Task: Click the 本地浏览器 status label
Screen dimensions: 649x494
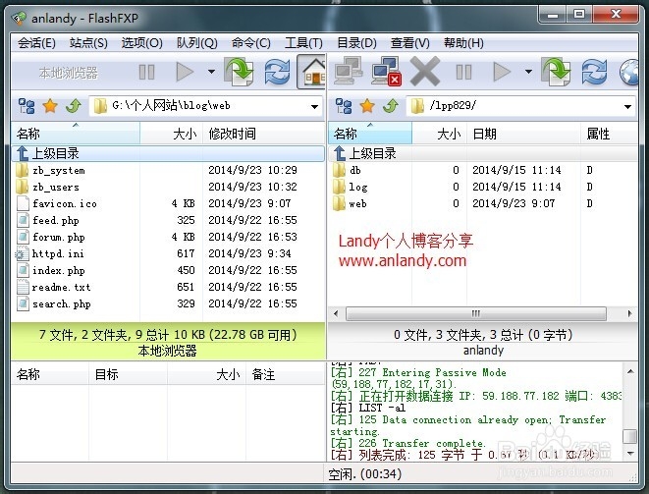Action: click(x=167, y=352)
